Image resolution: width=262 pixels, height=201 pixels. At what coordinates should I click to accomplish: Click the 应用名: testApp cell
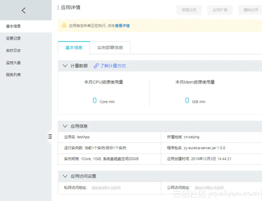coord(109,137)
